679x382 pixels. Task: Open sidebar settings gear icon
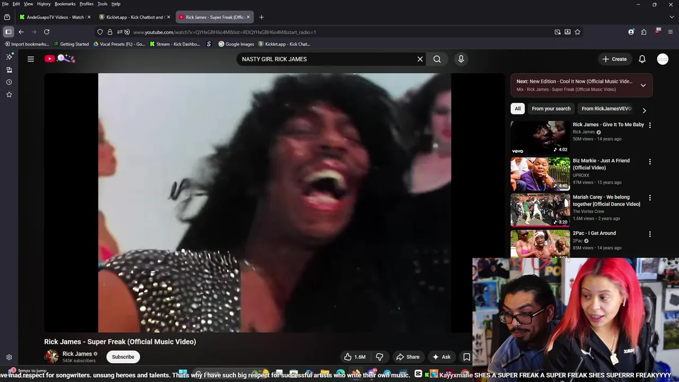(9, 358)
